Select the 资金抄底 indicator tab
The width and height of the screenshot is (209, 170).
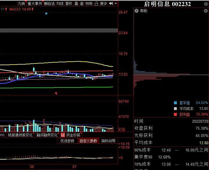(73, 135)
